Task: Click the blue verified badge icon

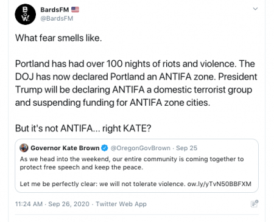Action: point(105,148)
